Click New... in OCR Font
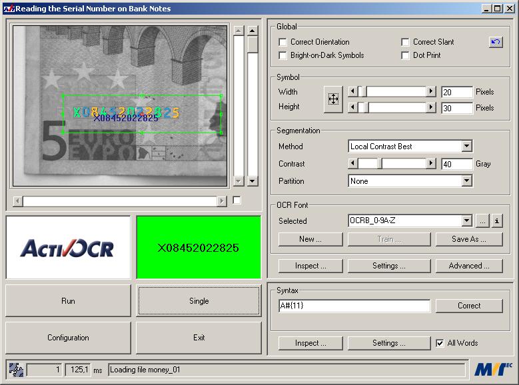 (310, 239)
